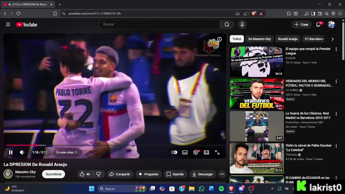Pause the video playback
The height and width of the screenshot is (194, 345).
pyautogui.click(x=11, y=152)
